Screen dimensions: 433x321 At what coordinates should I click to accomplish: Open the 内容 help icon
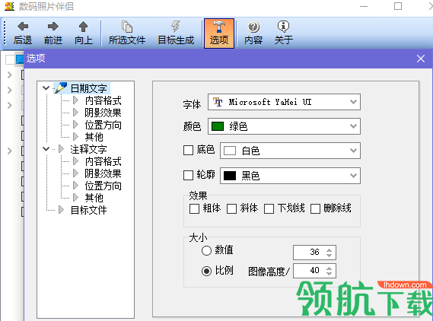tap(253, 27)
